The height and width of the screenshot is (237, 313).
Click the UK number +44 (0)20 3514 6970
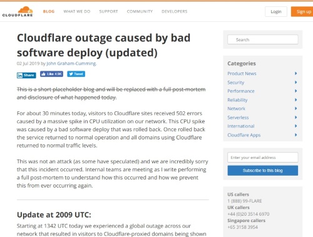point(249,214)
